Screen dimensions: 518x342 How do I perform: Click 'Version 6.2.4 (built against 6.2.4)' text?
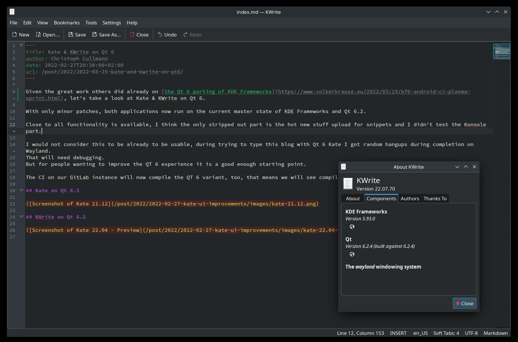(x=380, y=246)
